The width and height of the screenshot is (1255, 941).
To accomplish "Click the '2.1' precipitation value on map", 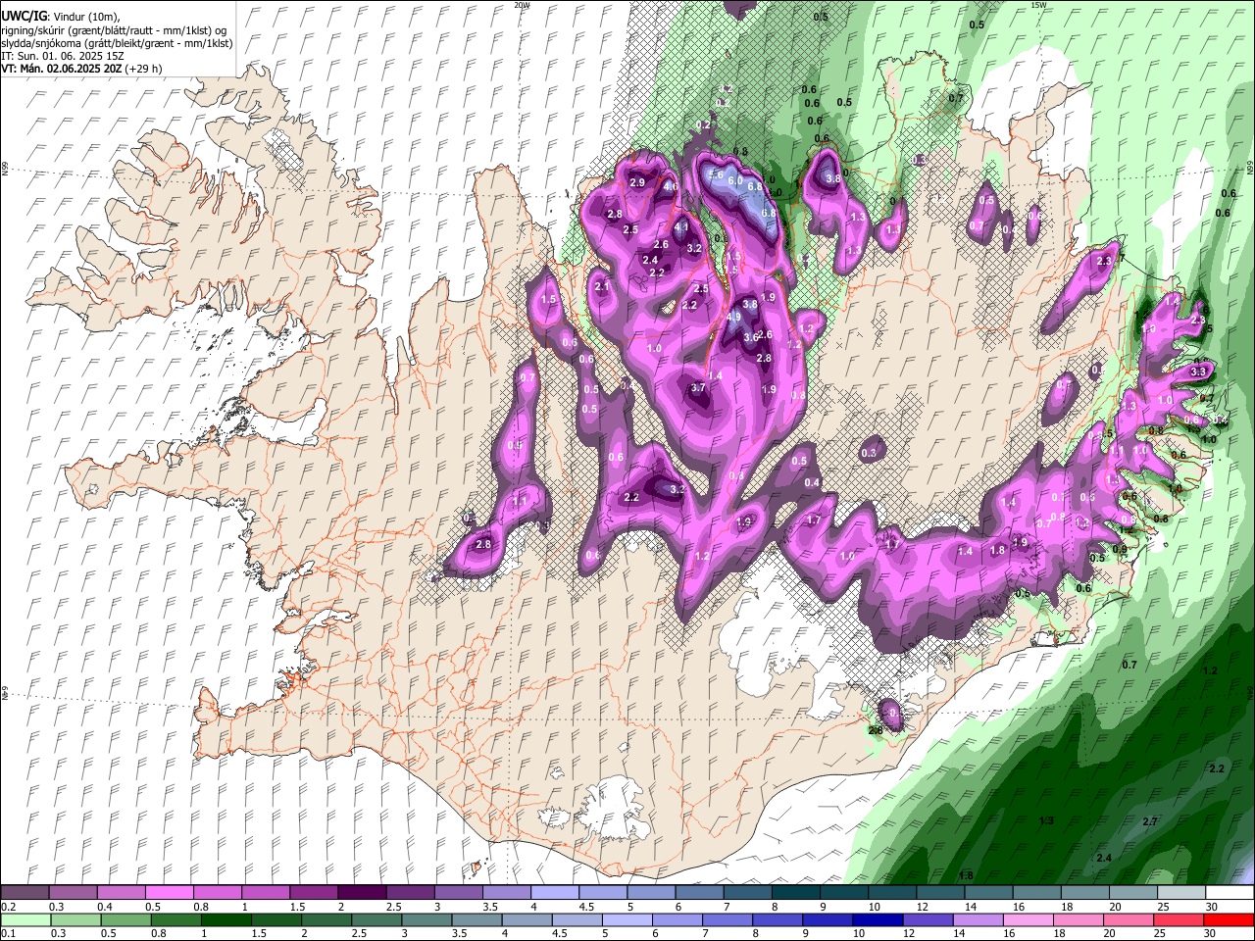I will click(x=602, y=286).
